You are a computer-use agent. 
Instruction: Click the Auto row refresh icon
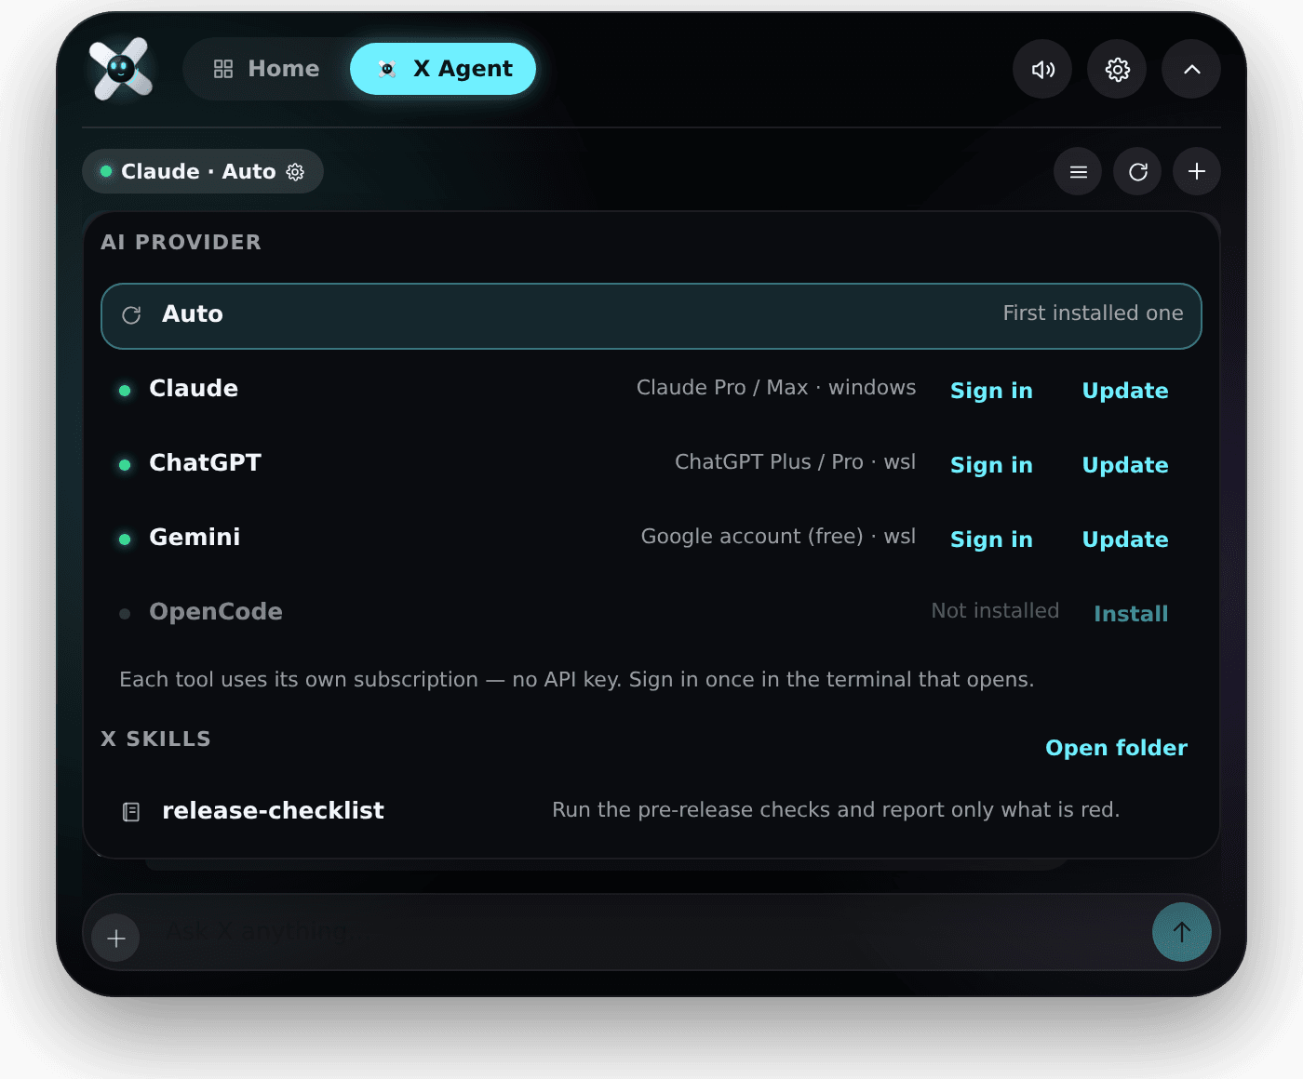[131, 315]
